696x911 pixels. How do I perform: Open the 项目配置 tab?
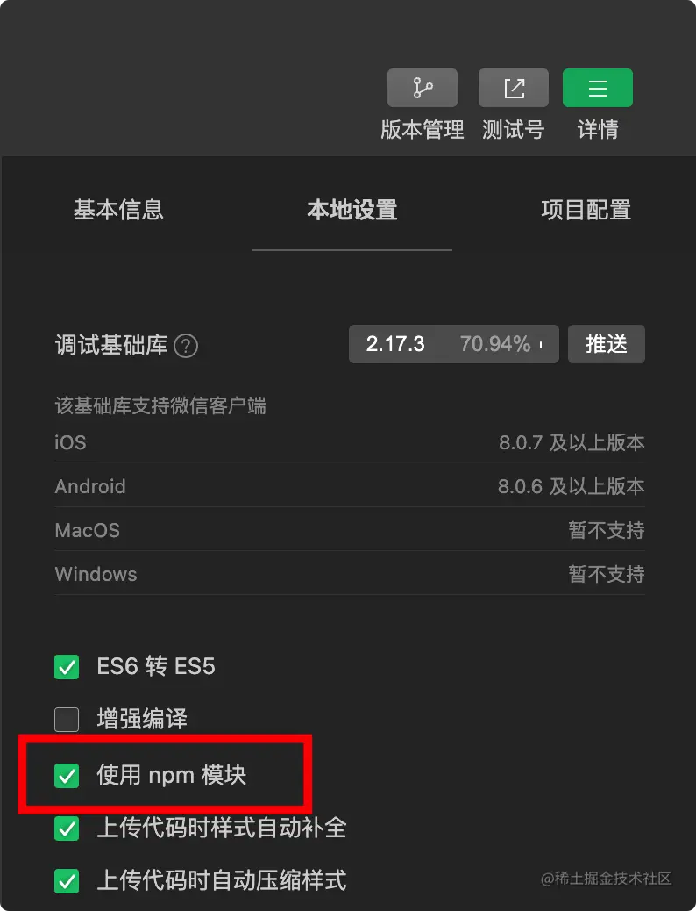[586, 210]
